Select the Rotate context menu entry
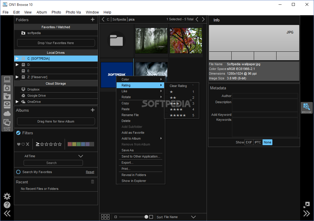This screenshot has width=314, height=221. tap(140, 97)
